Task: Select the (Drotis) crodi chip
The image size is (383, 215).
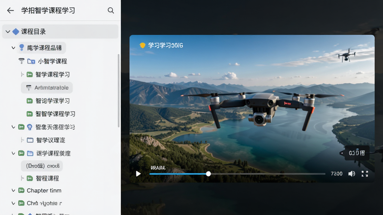Action: (42, 166)
